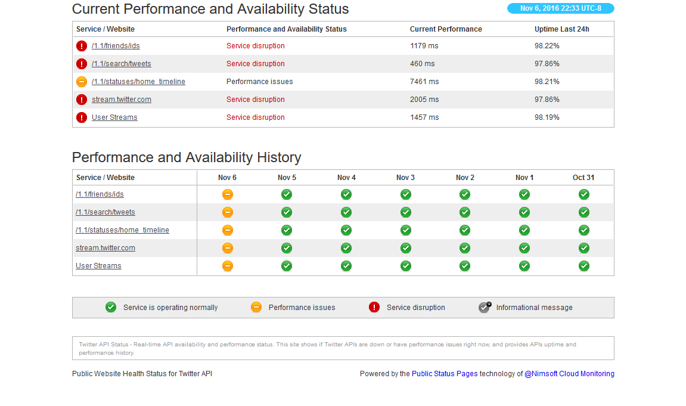Click Oct 31 green check for User Streams
Image resolution: width=686 pixels, height=406 pixels.
point(583,266)
